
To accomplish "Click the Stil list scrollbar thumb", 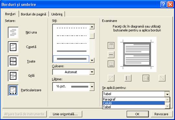I will click(92, 36).
